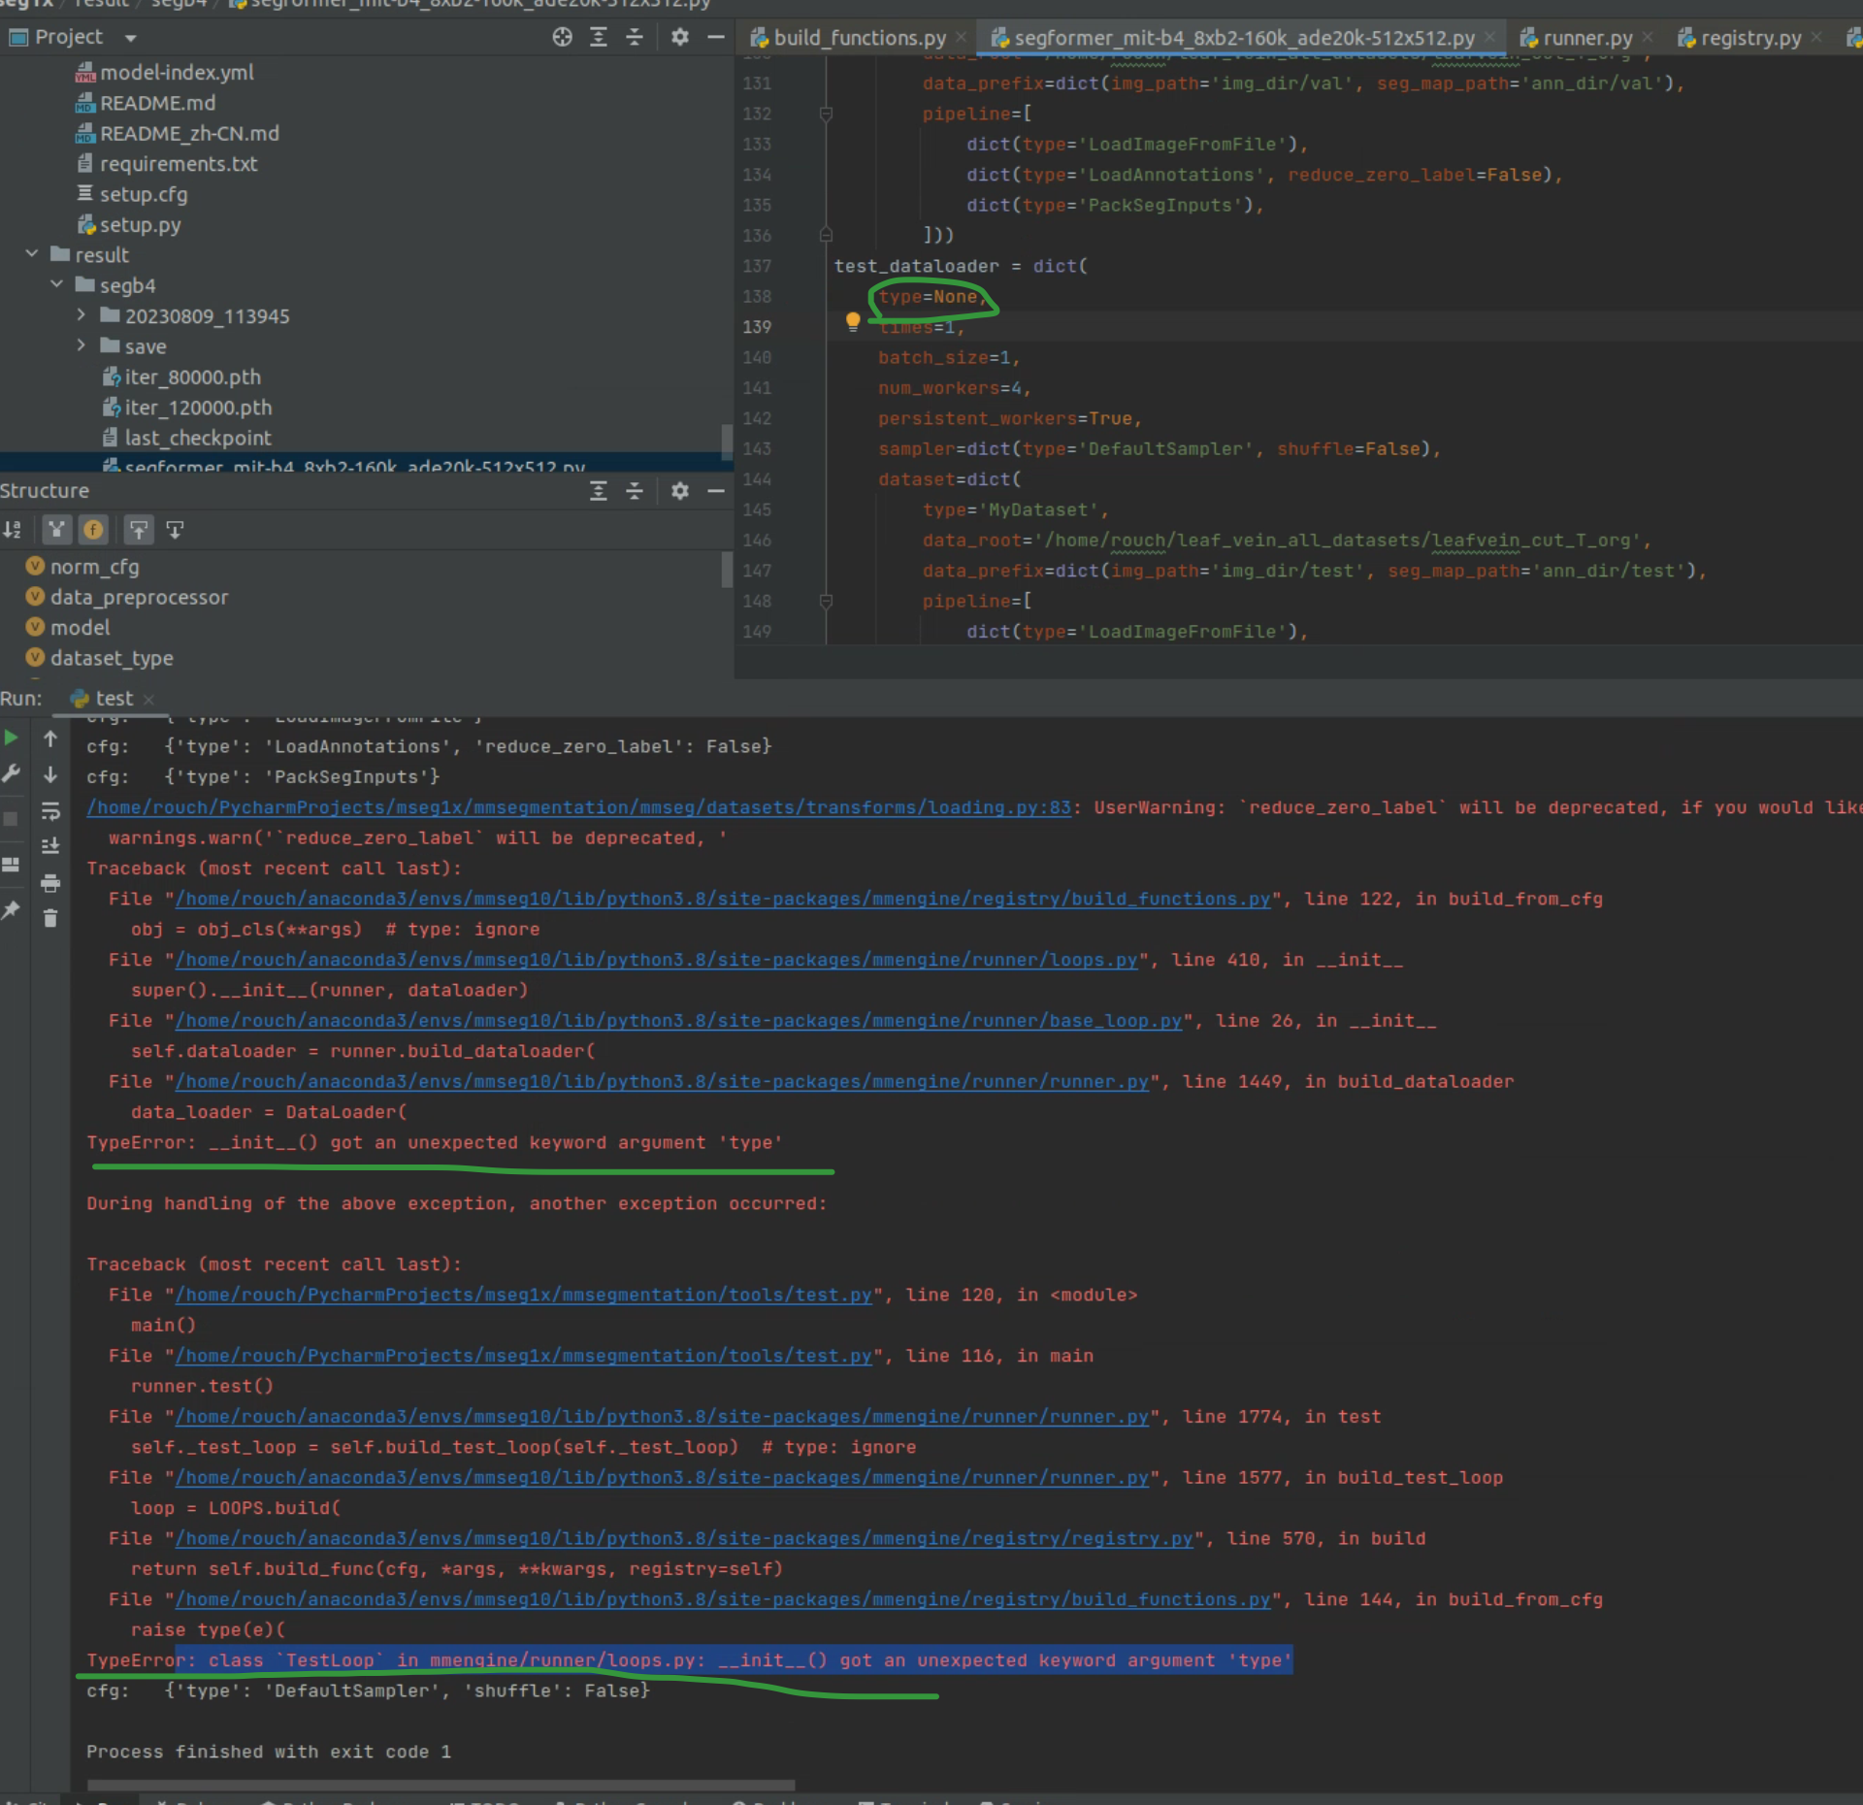
Task: Select dataset_type in the Structure panel
Action: click(x=110, y=658)
